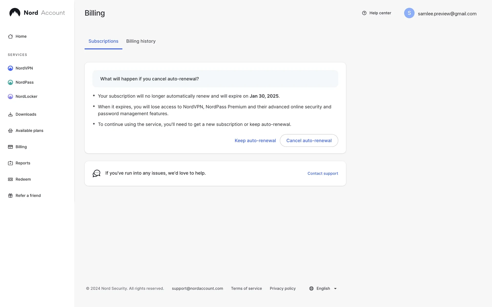The image size is (492, 307).
Task: Click the Billing page heading
Action: 95,13
